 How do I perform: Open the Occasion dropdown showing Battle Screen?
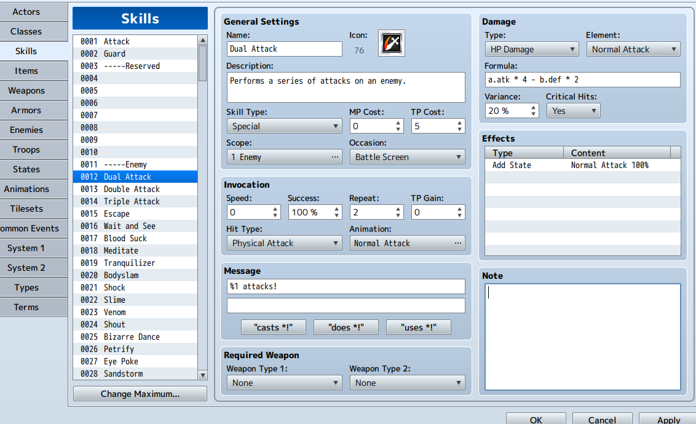point(407,157)
